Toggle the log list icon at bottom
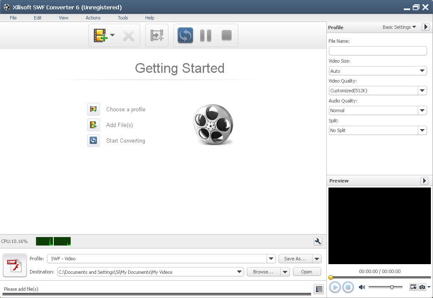This screenshot has width=433, height=298. click(x=319, y=289)
